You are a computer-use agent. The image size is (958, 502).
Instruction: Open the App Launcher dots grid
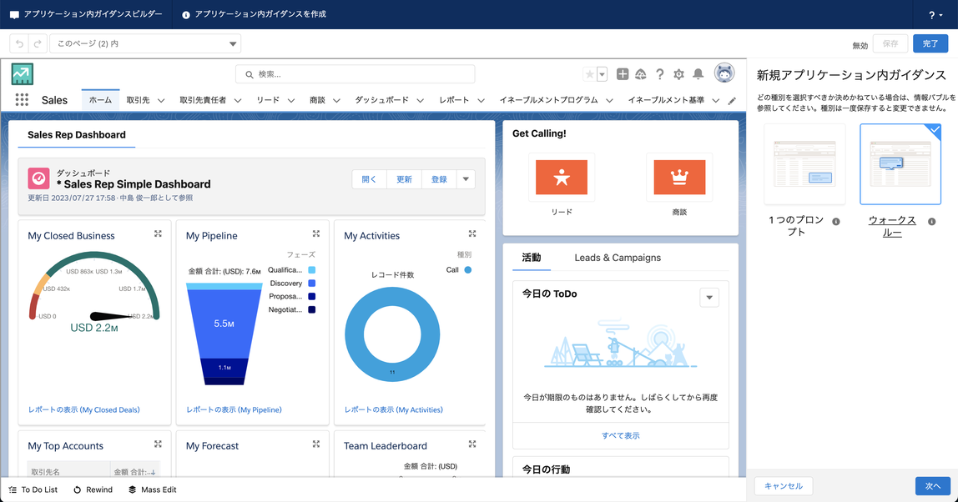point(22,99)
